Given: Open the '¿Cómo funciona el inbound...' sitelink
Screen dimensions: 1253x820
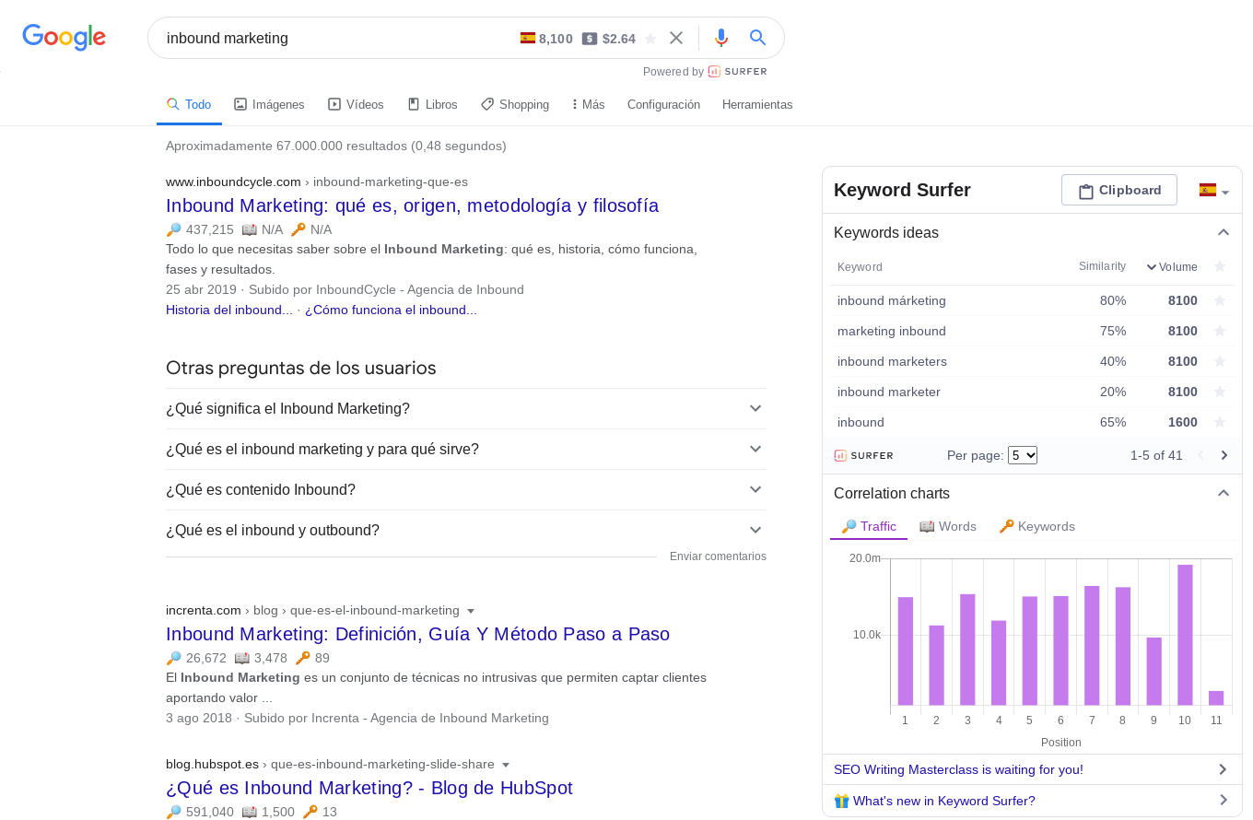Looking at the screenshot, I should pyautogui.click(x=391, y=310).
